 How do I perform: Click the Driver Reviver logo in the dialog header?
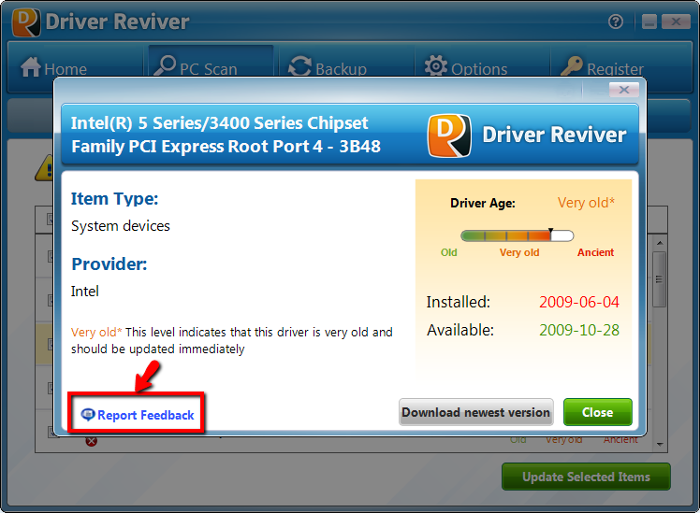pos(448,135)
